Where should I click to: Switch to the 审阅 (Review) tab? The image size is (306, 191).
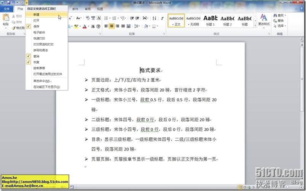pyautogui.click(x=88, y=9)
